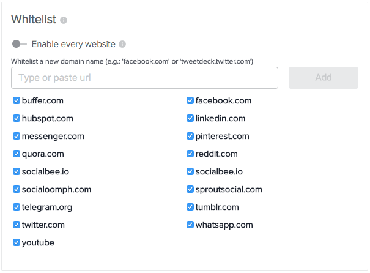The height and width of the screenshot is (273, 370).
Task: Uncheck the facebook.com checkbox
Action: (x=190, y=100)
